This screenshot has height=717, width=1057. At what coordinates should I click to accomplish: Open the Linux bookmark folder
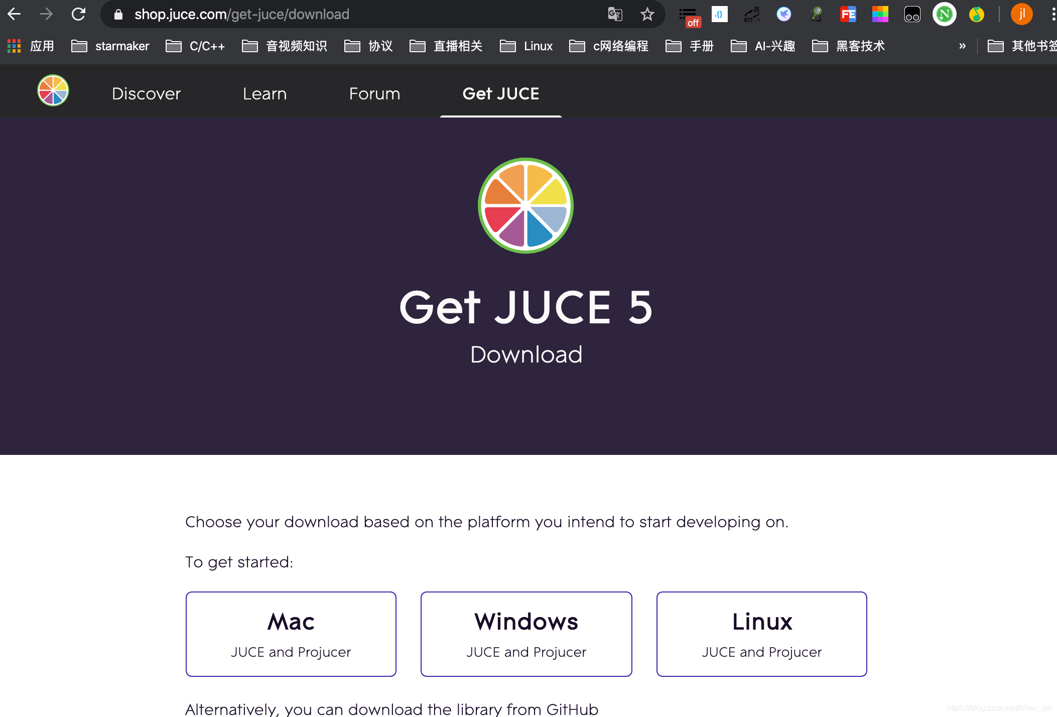click(526, 46)
